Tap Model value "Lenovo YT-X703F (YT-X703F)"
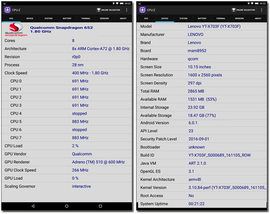Viewport: 270px width, 214px height. coord(214,27)
